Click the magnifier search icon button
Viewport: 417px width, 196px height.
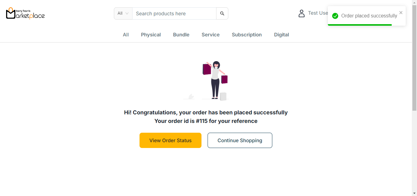click(x=222, y=13)
